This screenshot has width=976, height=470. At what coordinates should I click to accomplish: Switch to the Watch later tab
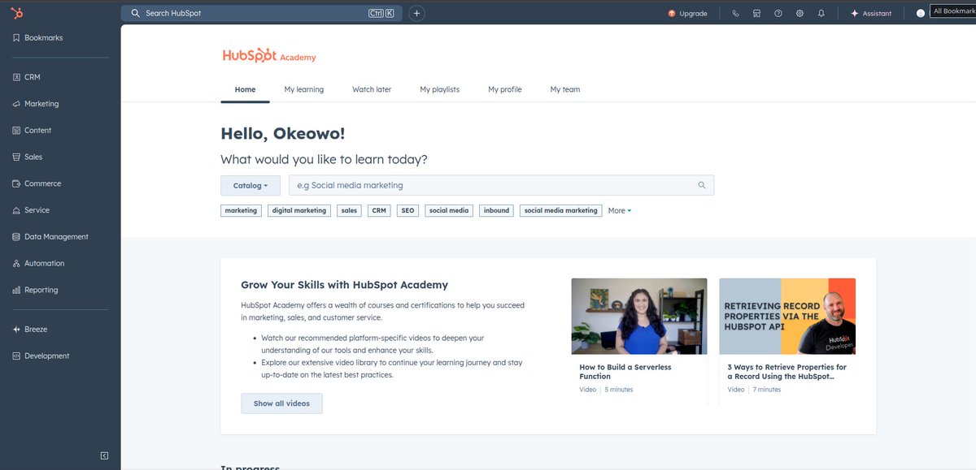[x=372, y=89]
